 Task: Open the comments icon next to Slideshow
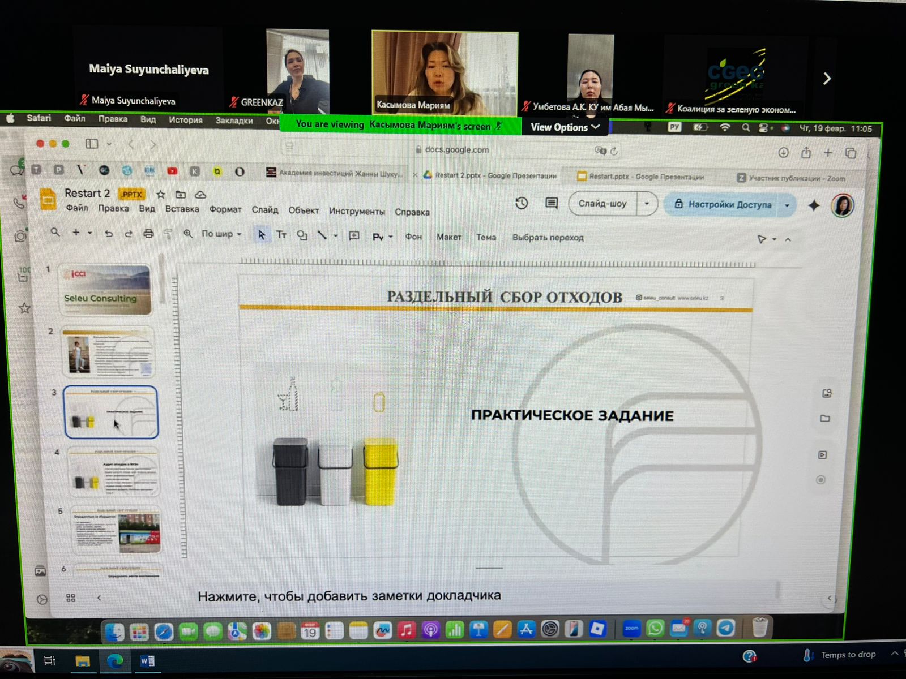[x=551, y=203]
